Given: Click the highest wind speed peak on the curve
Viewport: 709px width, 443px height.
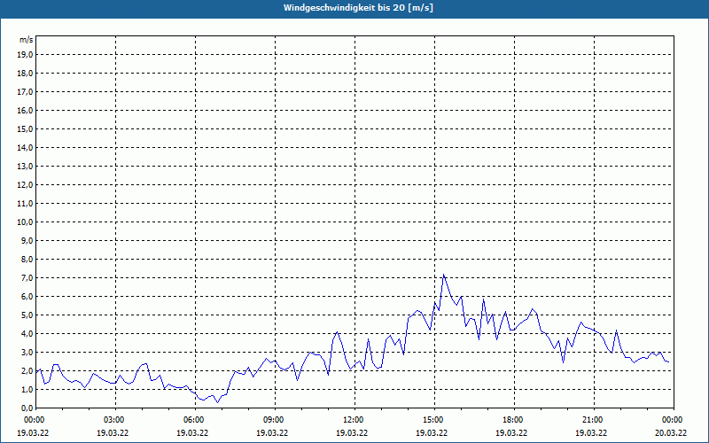Looking at the screenshot, I should tap(443, 275).
